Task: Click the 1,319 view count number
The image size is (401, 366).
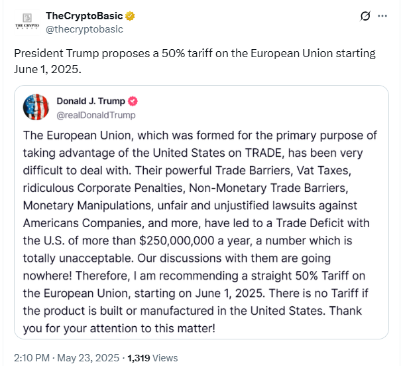Action: coord(138,357)
